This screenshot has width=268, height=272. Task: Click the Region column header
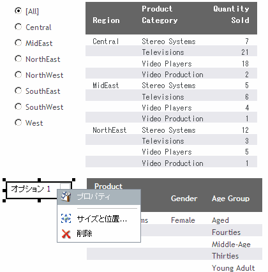click(x=106, y=20)
